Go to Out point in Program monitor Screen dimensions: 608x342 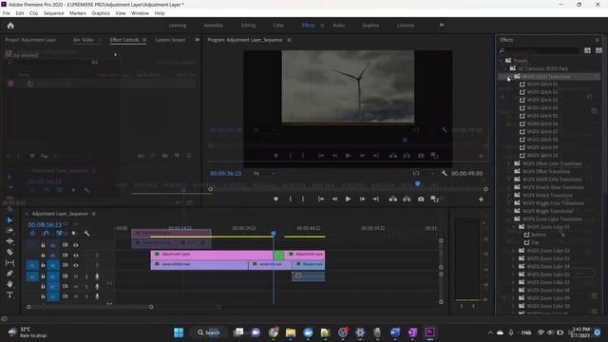(x=375, y=199)
